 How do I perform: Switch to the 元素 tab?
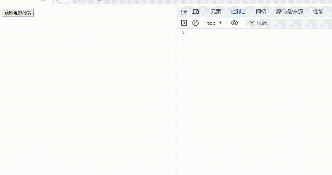pos(216,12)
